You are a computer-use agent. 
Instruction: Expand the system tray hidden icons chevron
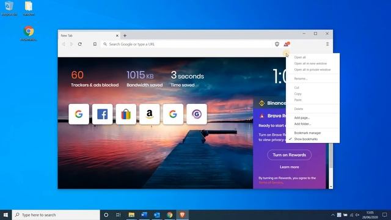(x=333, y=215)
